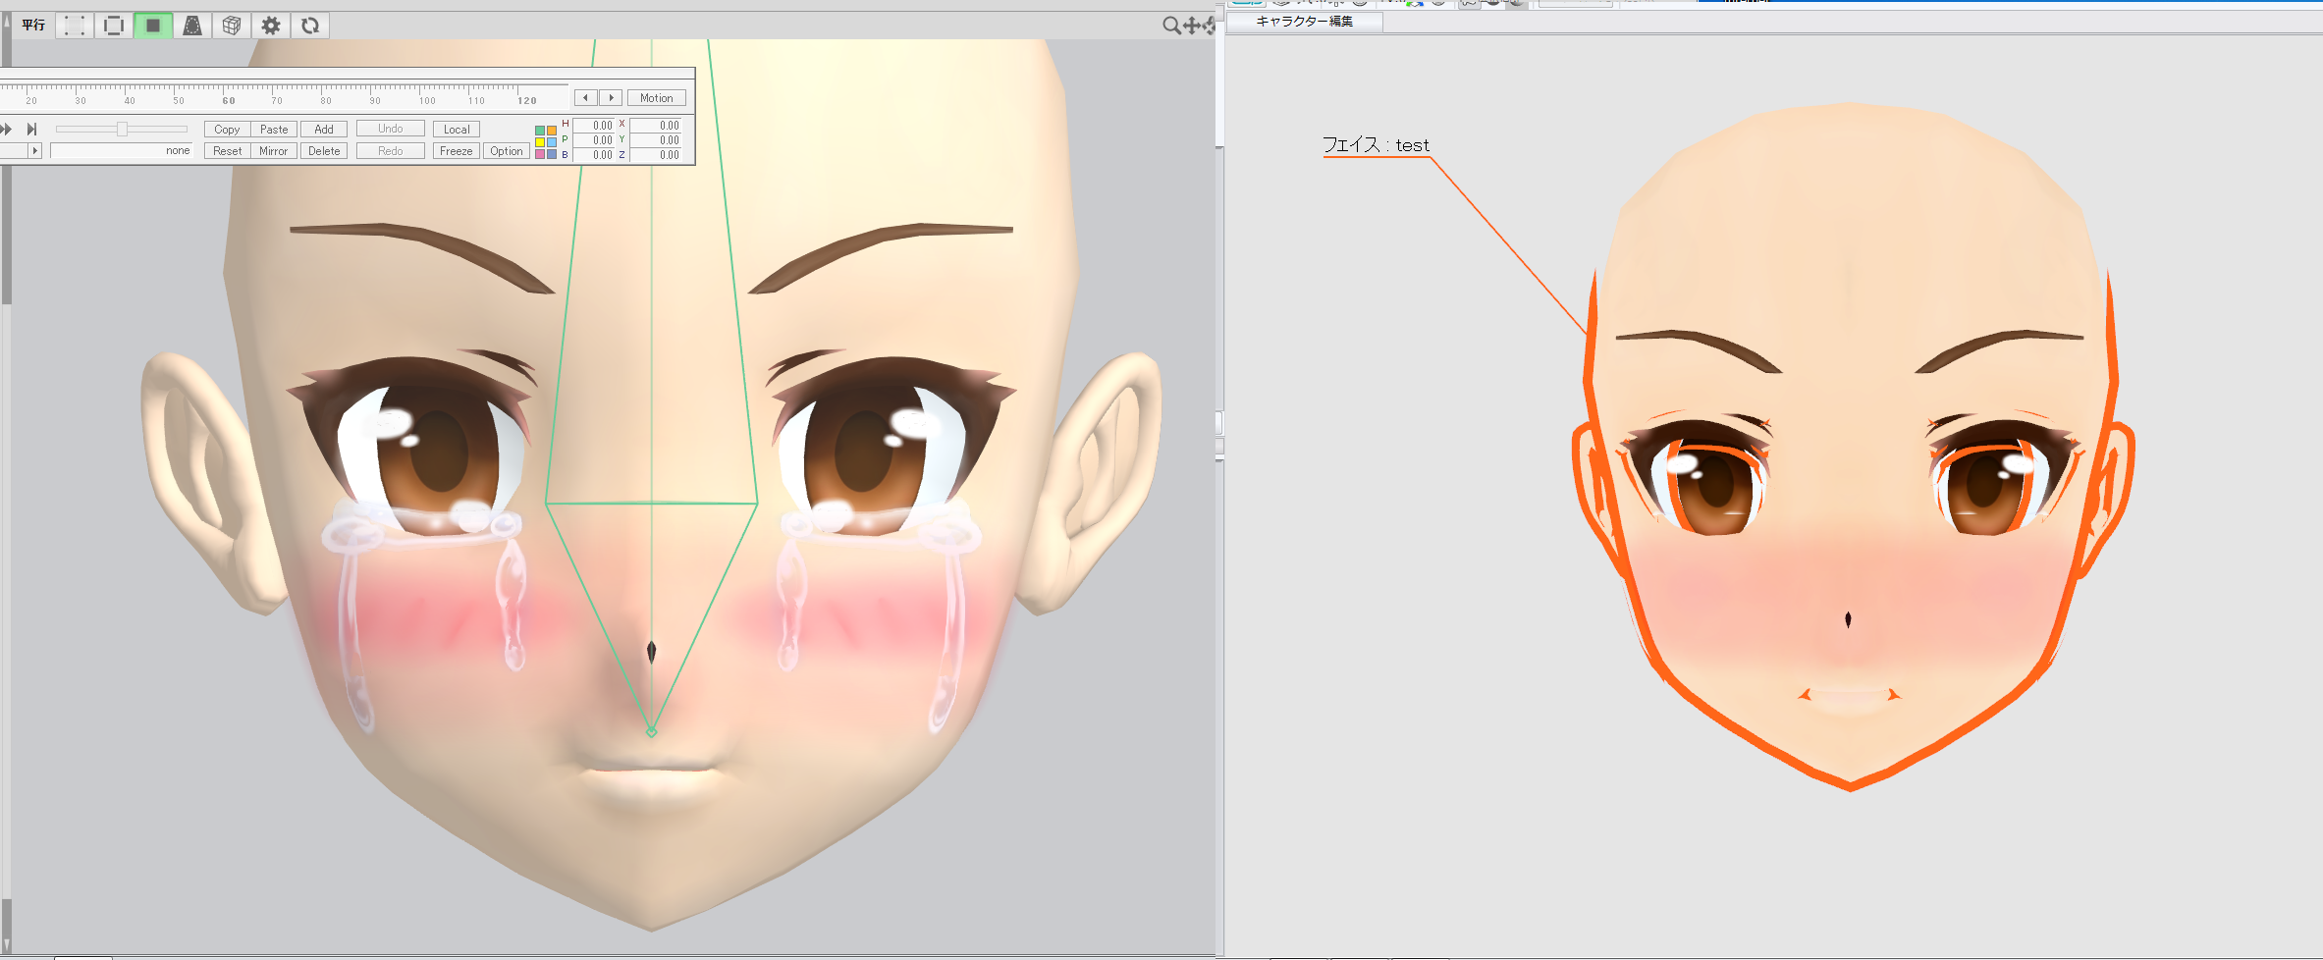The height and width of the screenshot is (960, 2323).
Task: Step to the next frame with right arrow
Action: click(x=611, y=98)
